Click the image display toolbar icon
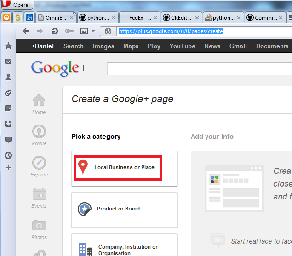Viewport: 292px width, 256px height. [x=84, y=31]
